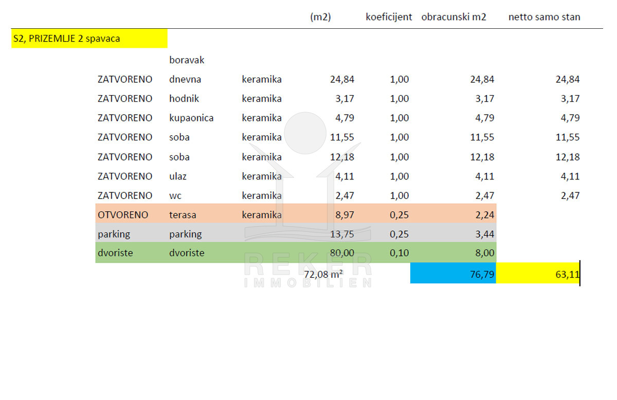Select the '72,08 m²' total cell
This screenshot has height=400, width=617.
323,274
